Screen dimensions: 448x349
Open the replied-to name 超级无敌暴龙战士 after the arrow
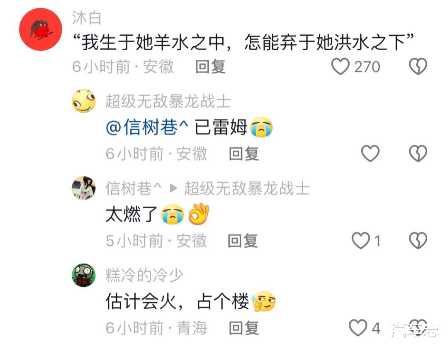(247, 188)
